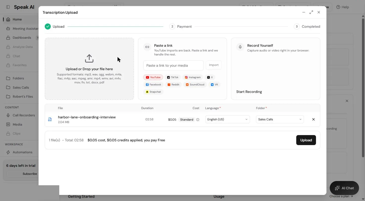
Task: Click the 2.04 MB file size text
Action: pyautogui.click(x=63, y=122)
